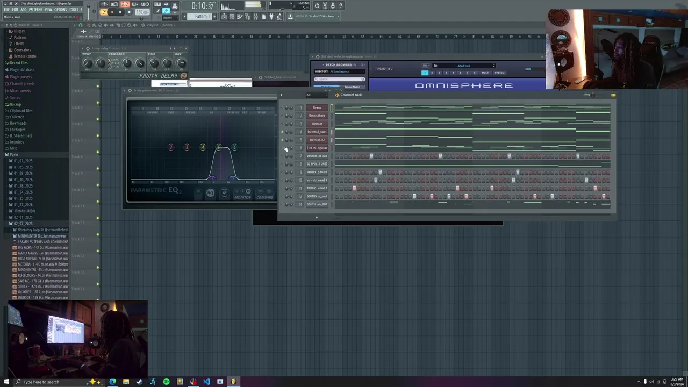Select the (Tetcho)_bass channel button
The image size is (688, 387).
(x=317, y=132)
